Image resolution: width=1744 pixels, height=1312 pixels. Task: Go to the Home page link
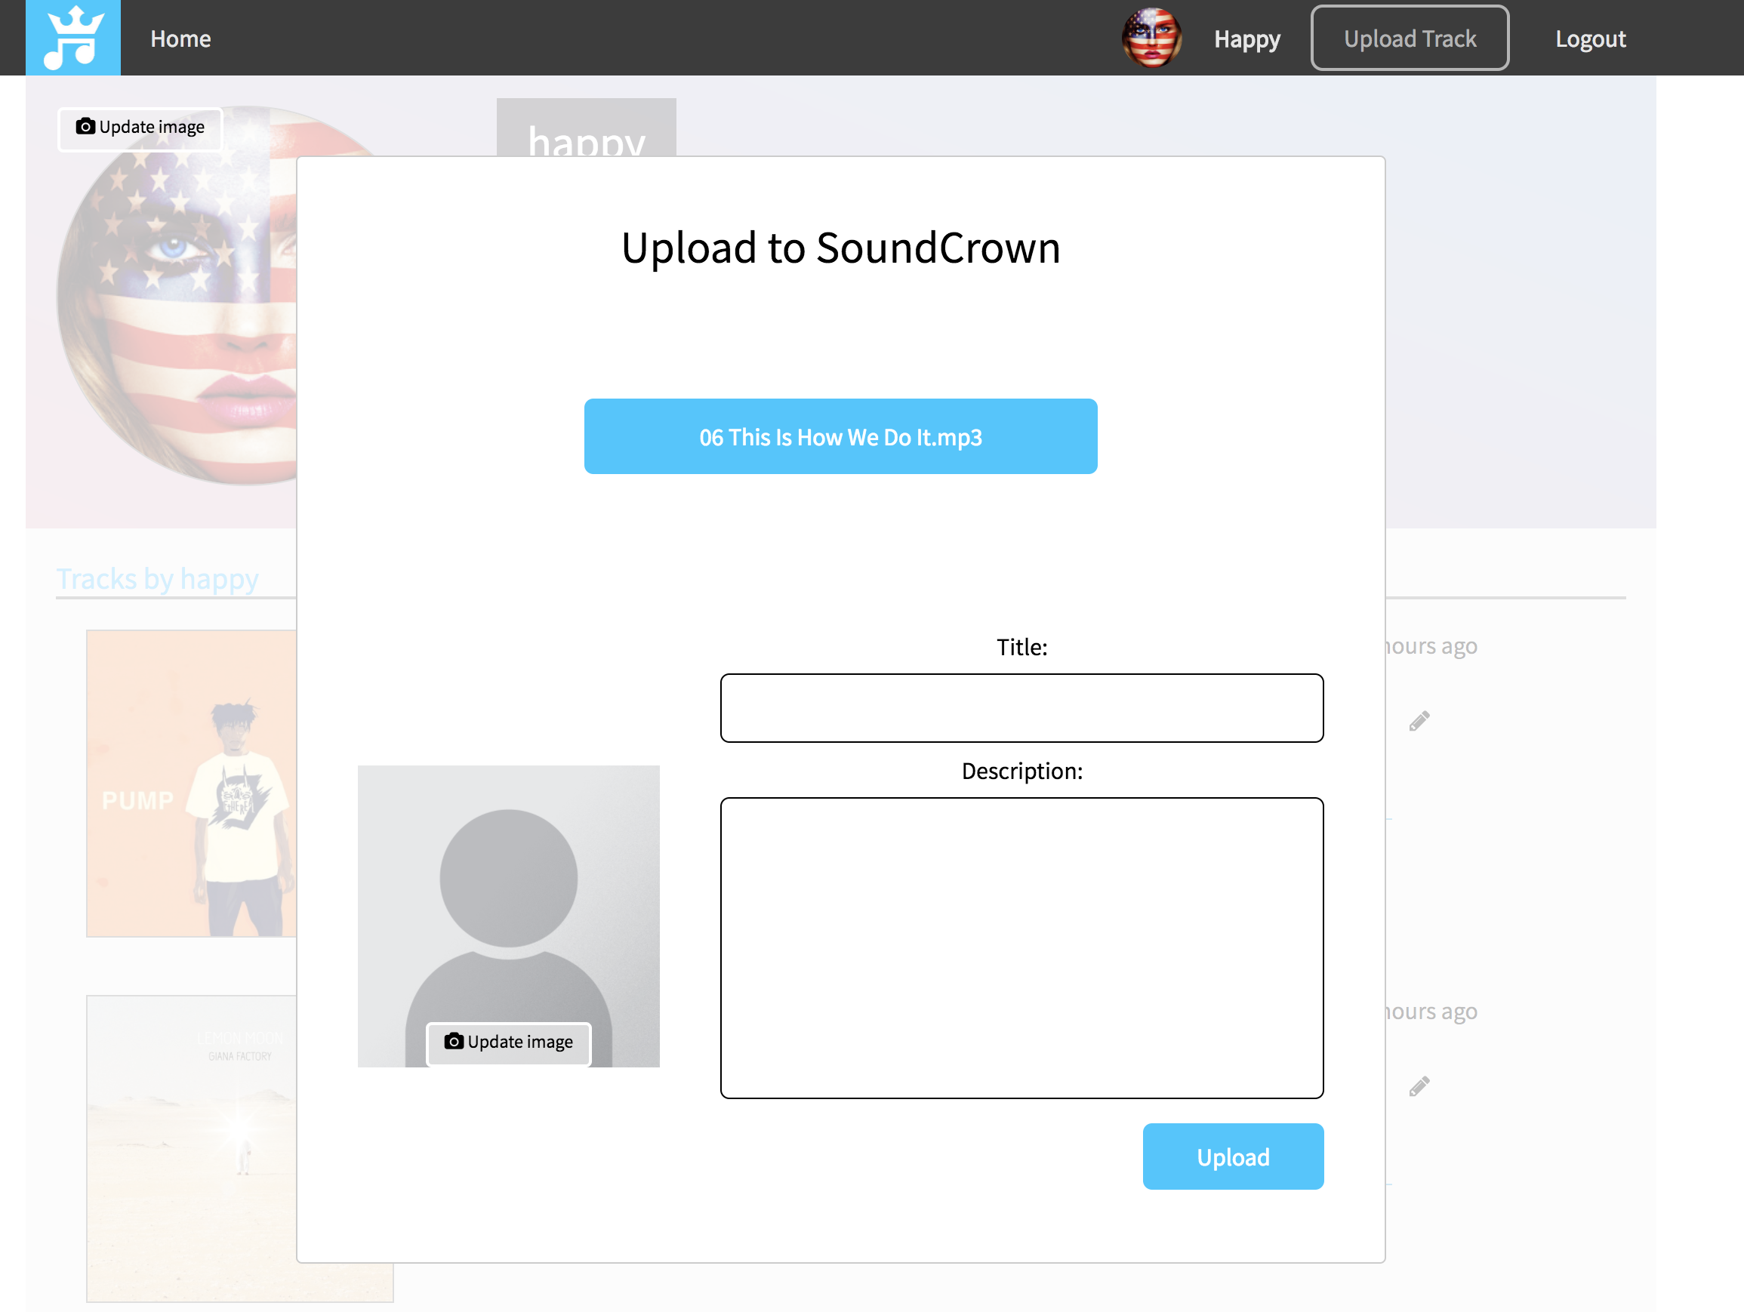(180, 38)
